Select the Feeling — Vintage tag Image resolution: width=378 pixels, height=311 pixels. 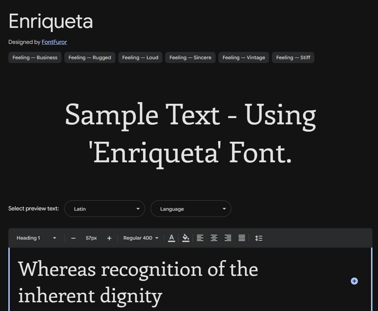(x=243, y=57)
